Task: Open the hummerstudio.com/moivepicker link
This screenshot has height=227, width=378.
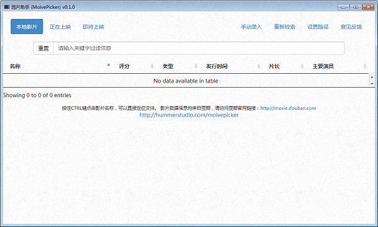Action: point(189,115)
